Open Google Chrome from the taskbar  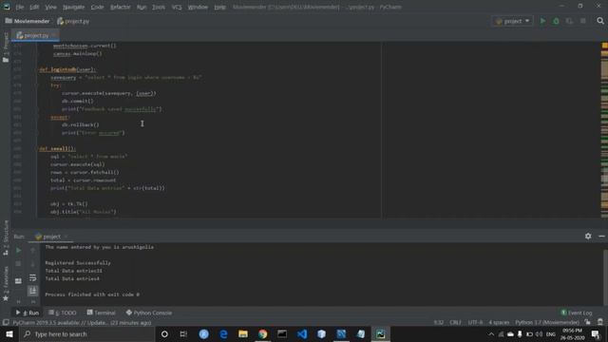pos(262,334)
